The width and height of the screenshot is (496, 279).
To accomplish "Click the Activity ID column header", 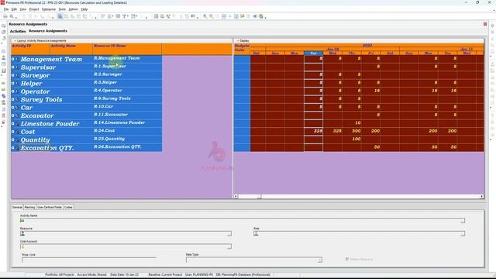I will (31, 49).
